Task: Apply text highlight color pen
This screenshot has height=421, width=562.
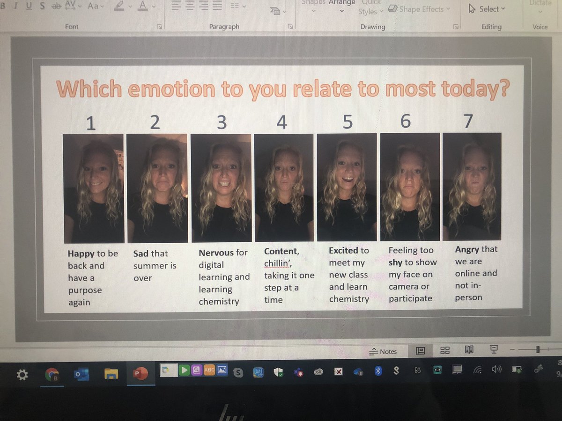Action: [120, 6]
